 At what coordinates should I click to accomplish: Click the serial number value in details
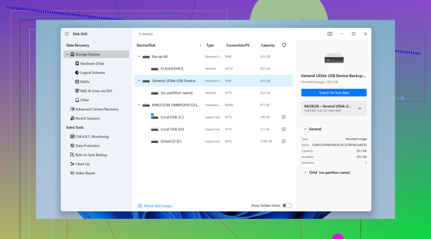(x=340, y=145)
